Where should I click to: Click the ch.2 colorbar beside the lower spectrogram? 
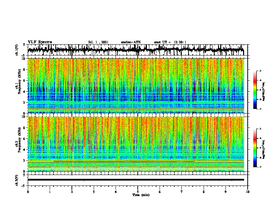click(x=255, y=148)
